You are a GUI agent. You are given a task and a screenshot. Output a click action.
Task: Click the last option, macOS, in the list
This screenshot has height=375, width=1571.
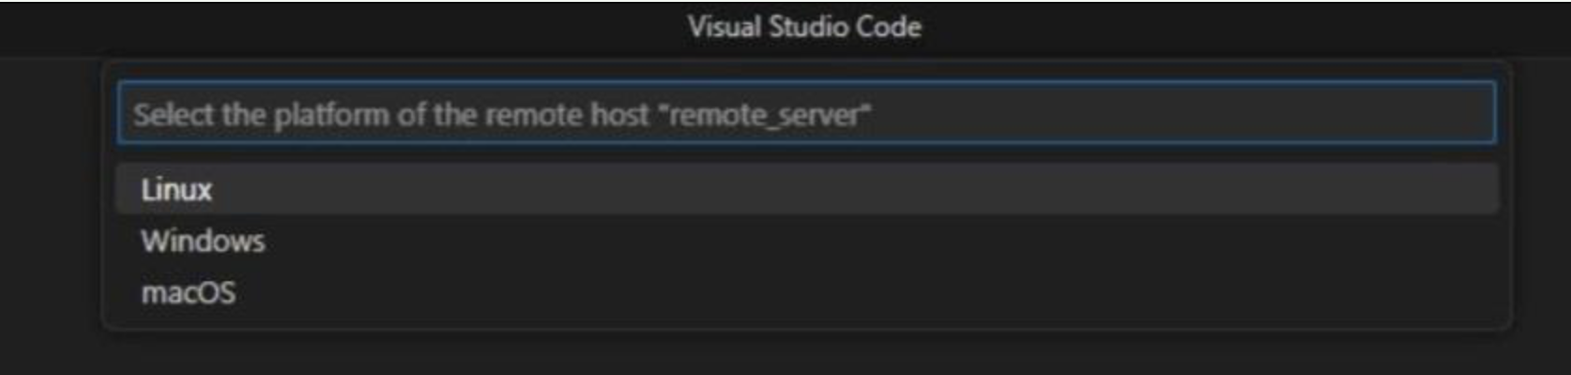pos(189,293)
